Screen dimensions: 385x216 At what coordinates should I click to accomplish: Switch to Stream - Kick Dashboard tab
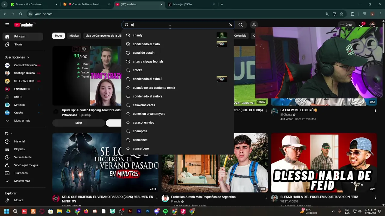pos(34,4)
